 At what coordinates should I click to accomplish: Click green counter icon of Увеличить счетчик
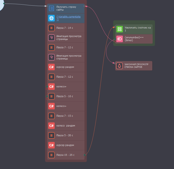point(120,29)
